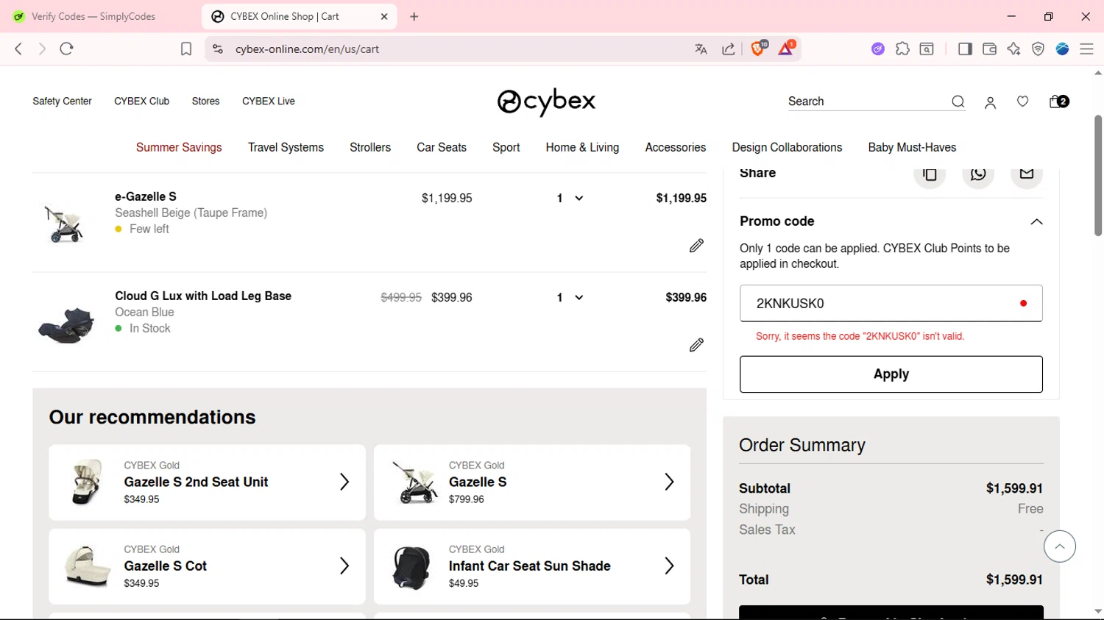Close the CYBEX Online Shop Cart tab
Image resolution: width=1104 pixels, height=620 pixels.
pyautogui.click(x=384, y=16)
